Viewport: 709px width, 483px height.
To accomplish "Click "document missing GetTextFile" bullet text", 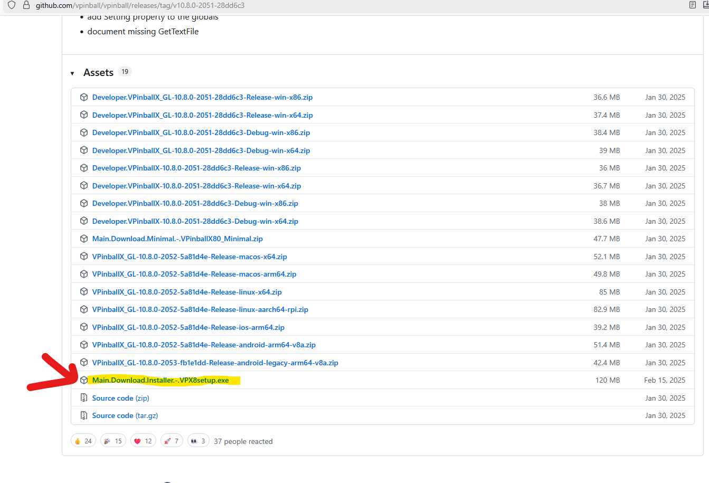I will pyautogui.click(x=143, y=32).
